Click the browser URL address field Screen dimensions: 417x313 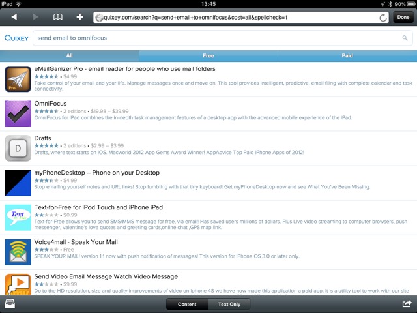(241, 17)
